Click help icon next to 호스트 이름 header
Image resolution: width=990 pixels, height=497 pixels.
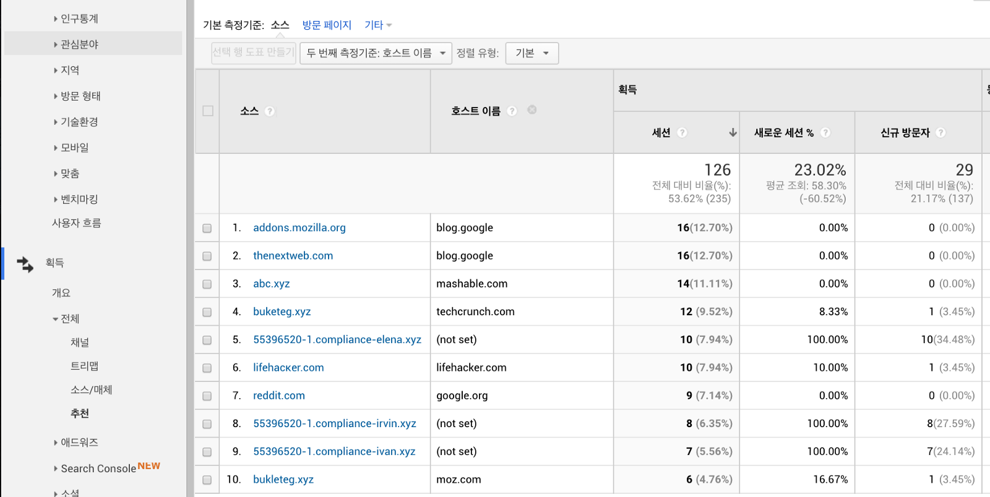click(512, 111)
